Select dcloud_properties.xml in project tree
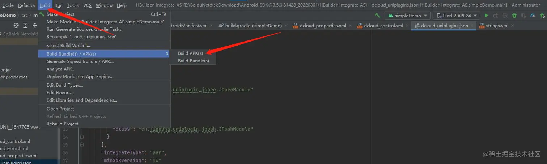 19,156
